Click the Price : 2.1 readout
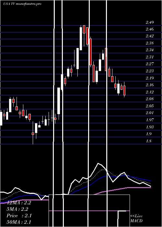Image resolution: width=162 pixels, height=227 pixels. (19, 216)
